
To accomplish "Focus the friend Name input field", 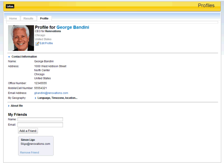I will pyautogui.click(x=40, y=119).
